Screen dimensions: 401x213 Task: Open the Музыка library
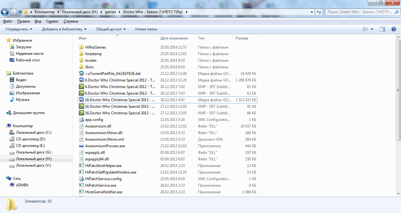pos(23,100)
